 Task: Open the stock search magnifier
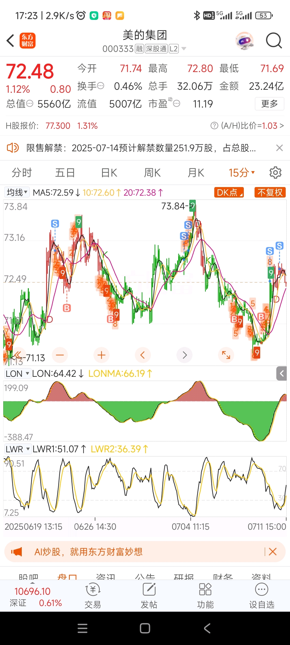274,41
